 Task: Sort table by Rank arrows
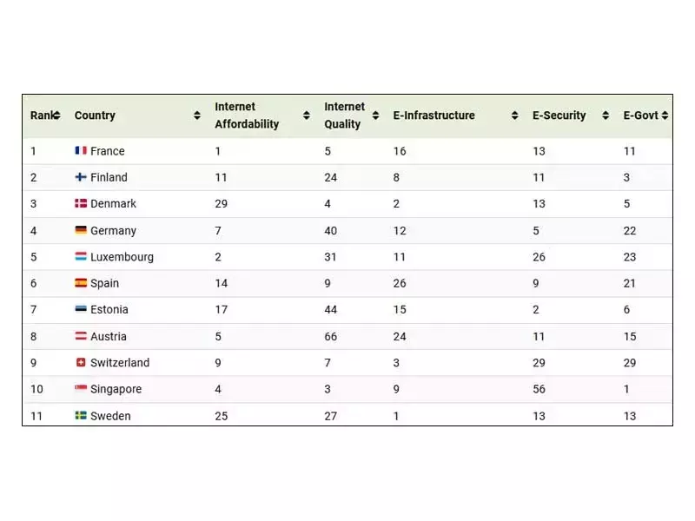(56, 115)
